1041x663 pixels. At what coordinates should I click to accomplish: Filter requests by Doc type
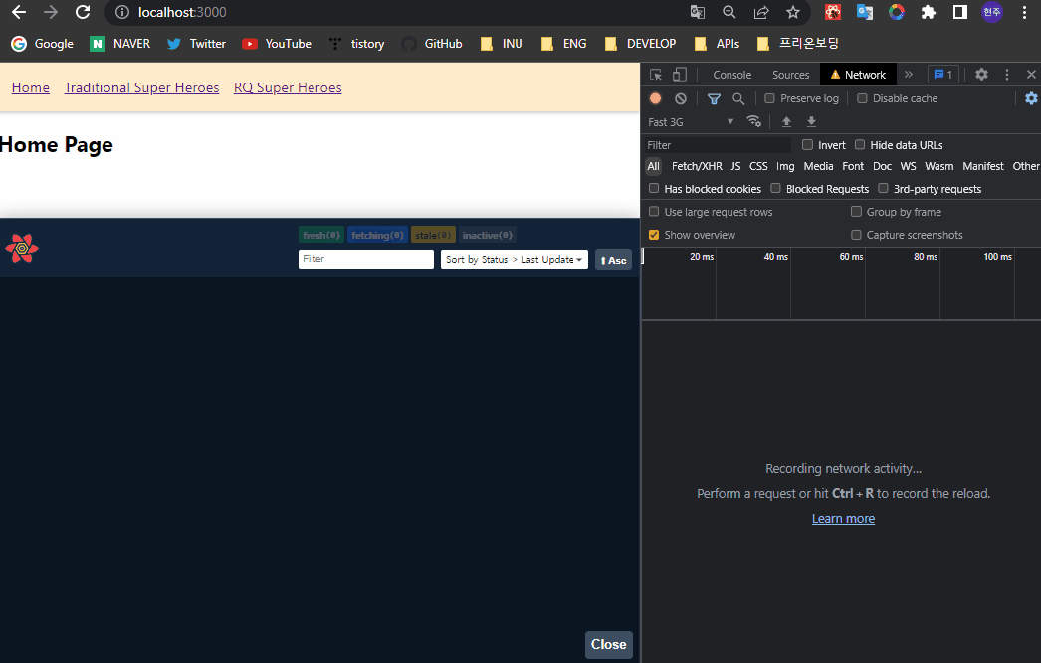tap(882, 166)
